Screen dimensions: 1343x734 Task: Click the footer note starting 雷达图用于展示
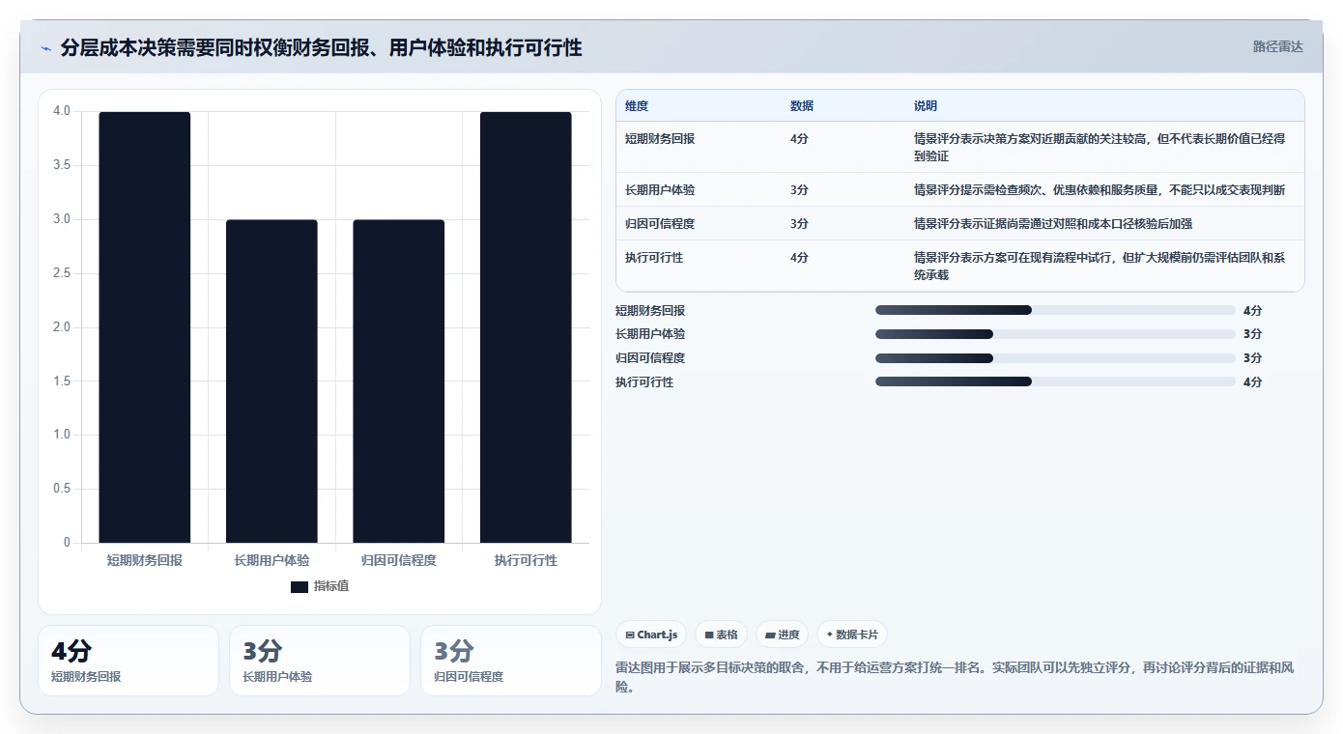point(955,676)
